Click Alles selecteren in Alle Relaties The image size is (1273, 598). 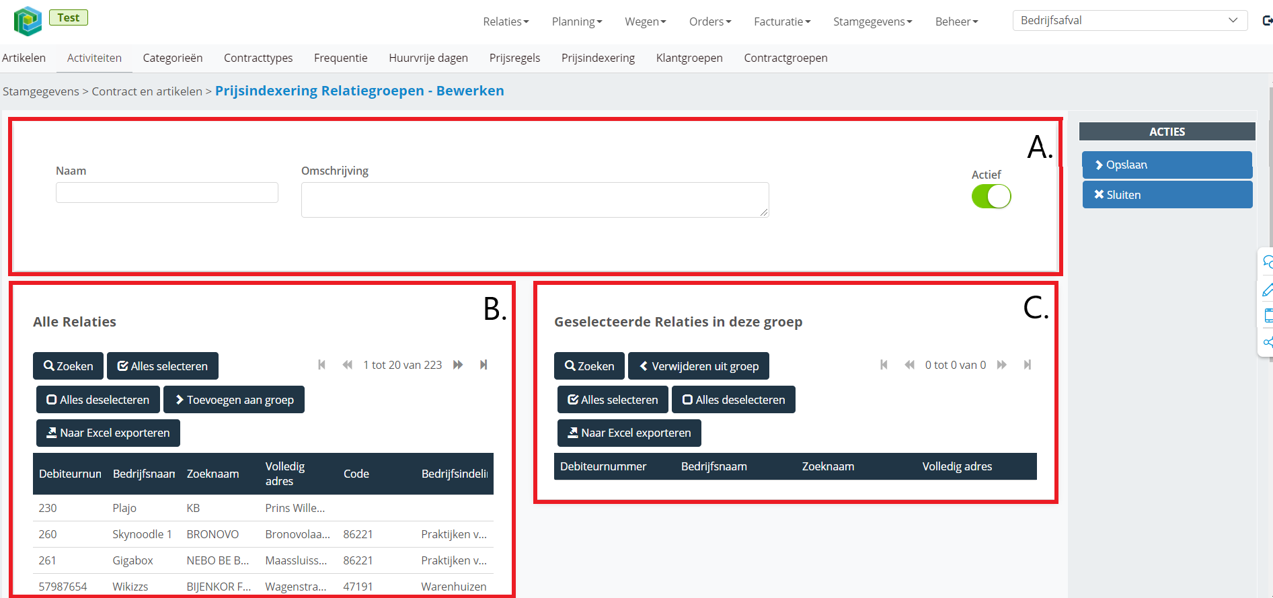tap(163, 366)
